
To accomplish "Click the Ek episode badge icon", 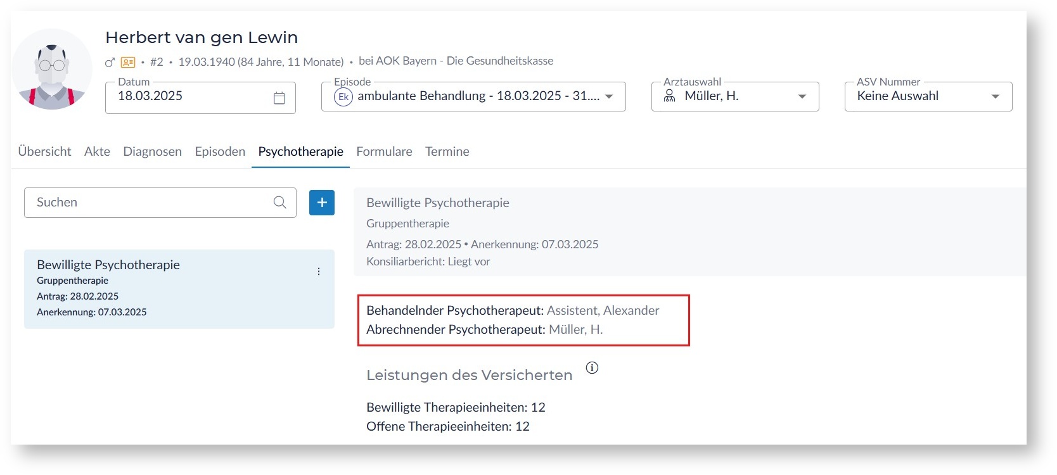I will point(343,97).
